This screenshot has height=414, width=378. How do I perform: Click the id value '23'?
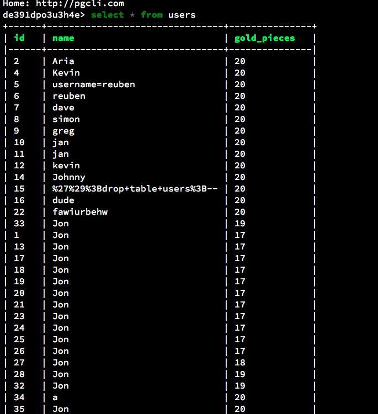pos(19,317)
